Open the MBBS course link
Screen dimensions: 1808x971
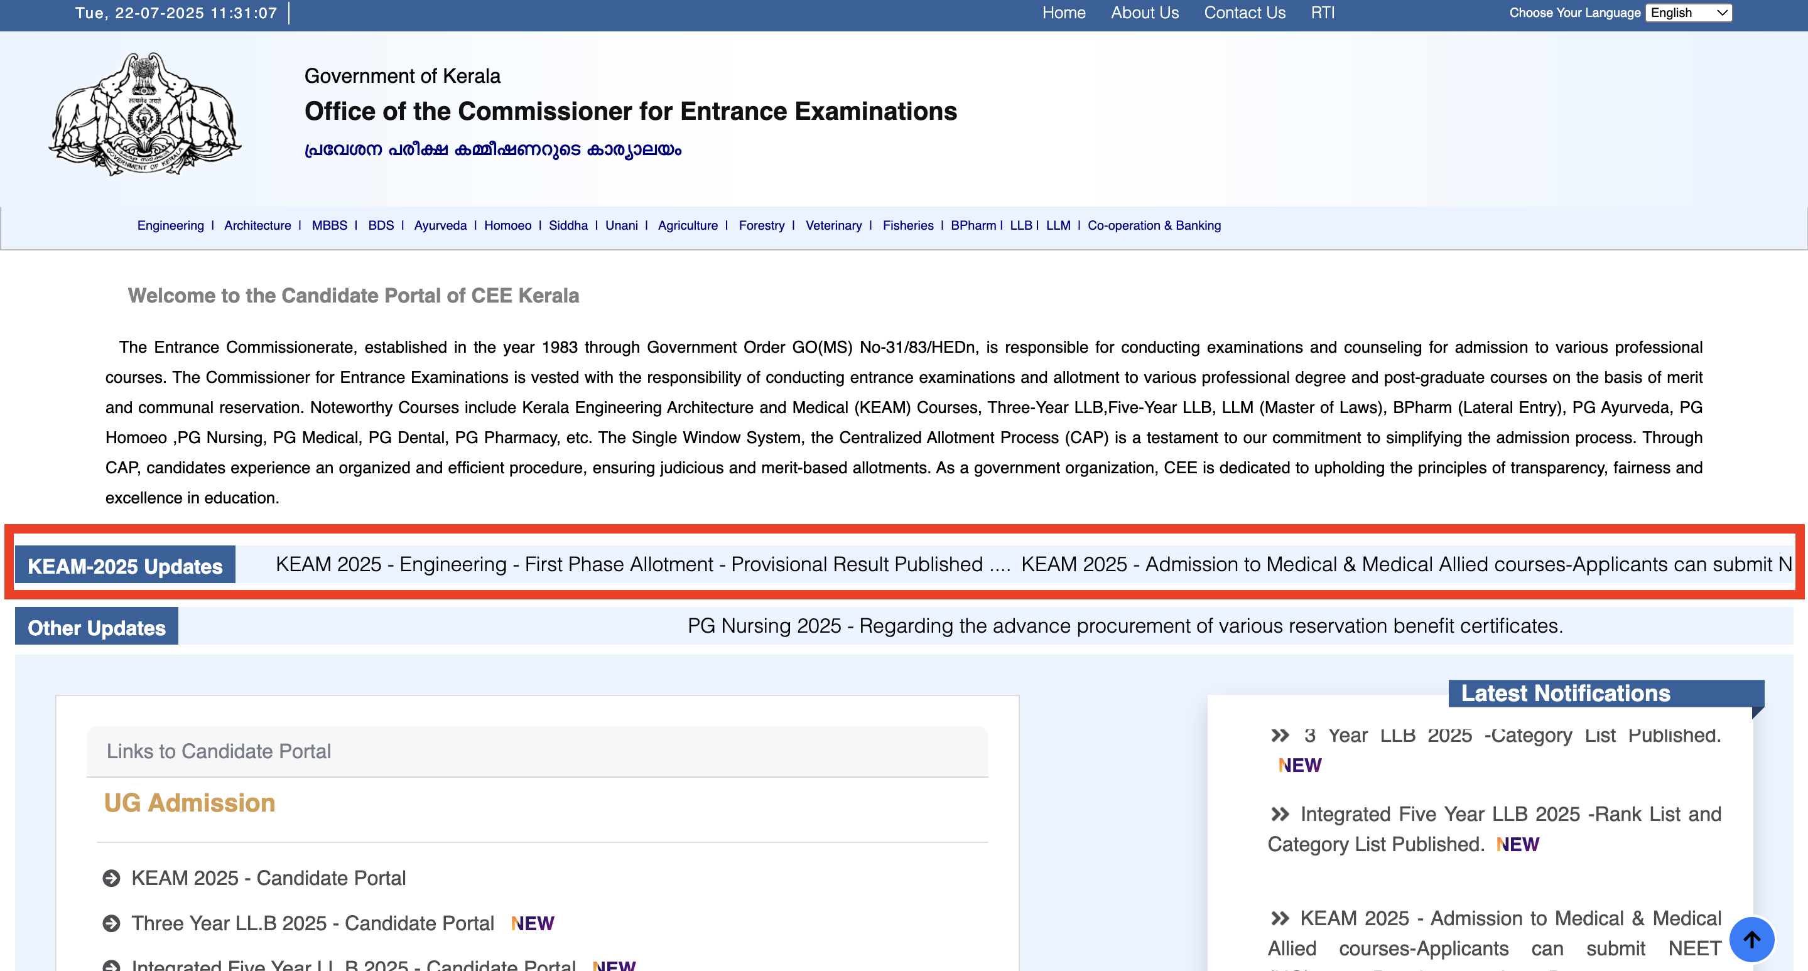(x=329, y=225)
